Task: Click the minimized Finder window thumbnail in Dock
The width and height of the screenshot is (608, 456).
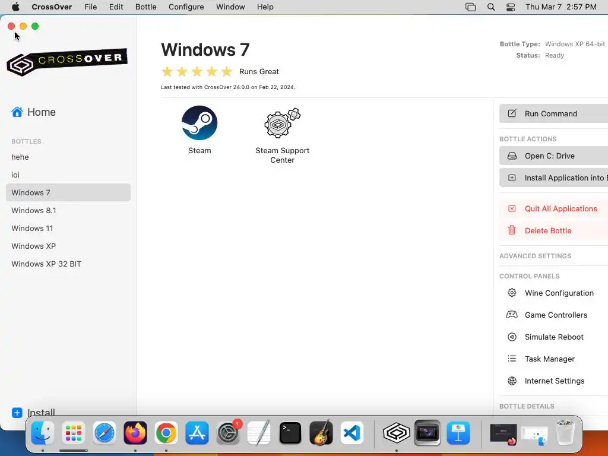Action: 534,435
